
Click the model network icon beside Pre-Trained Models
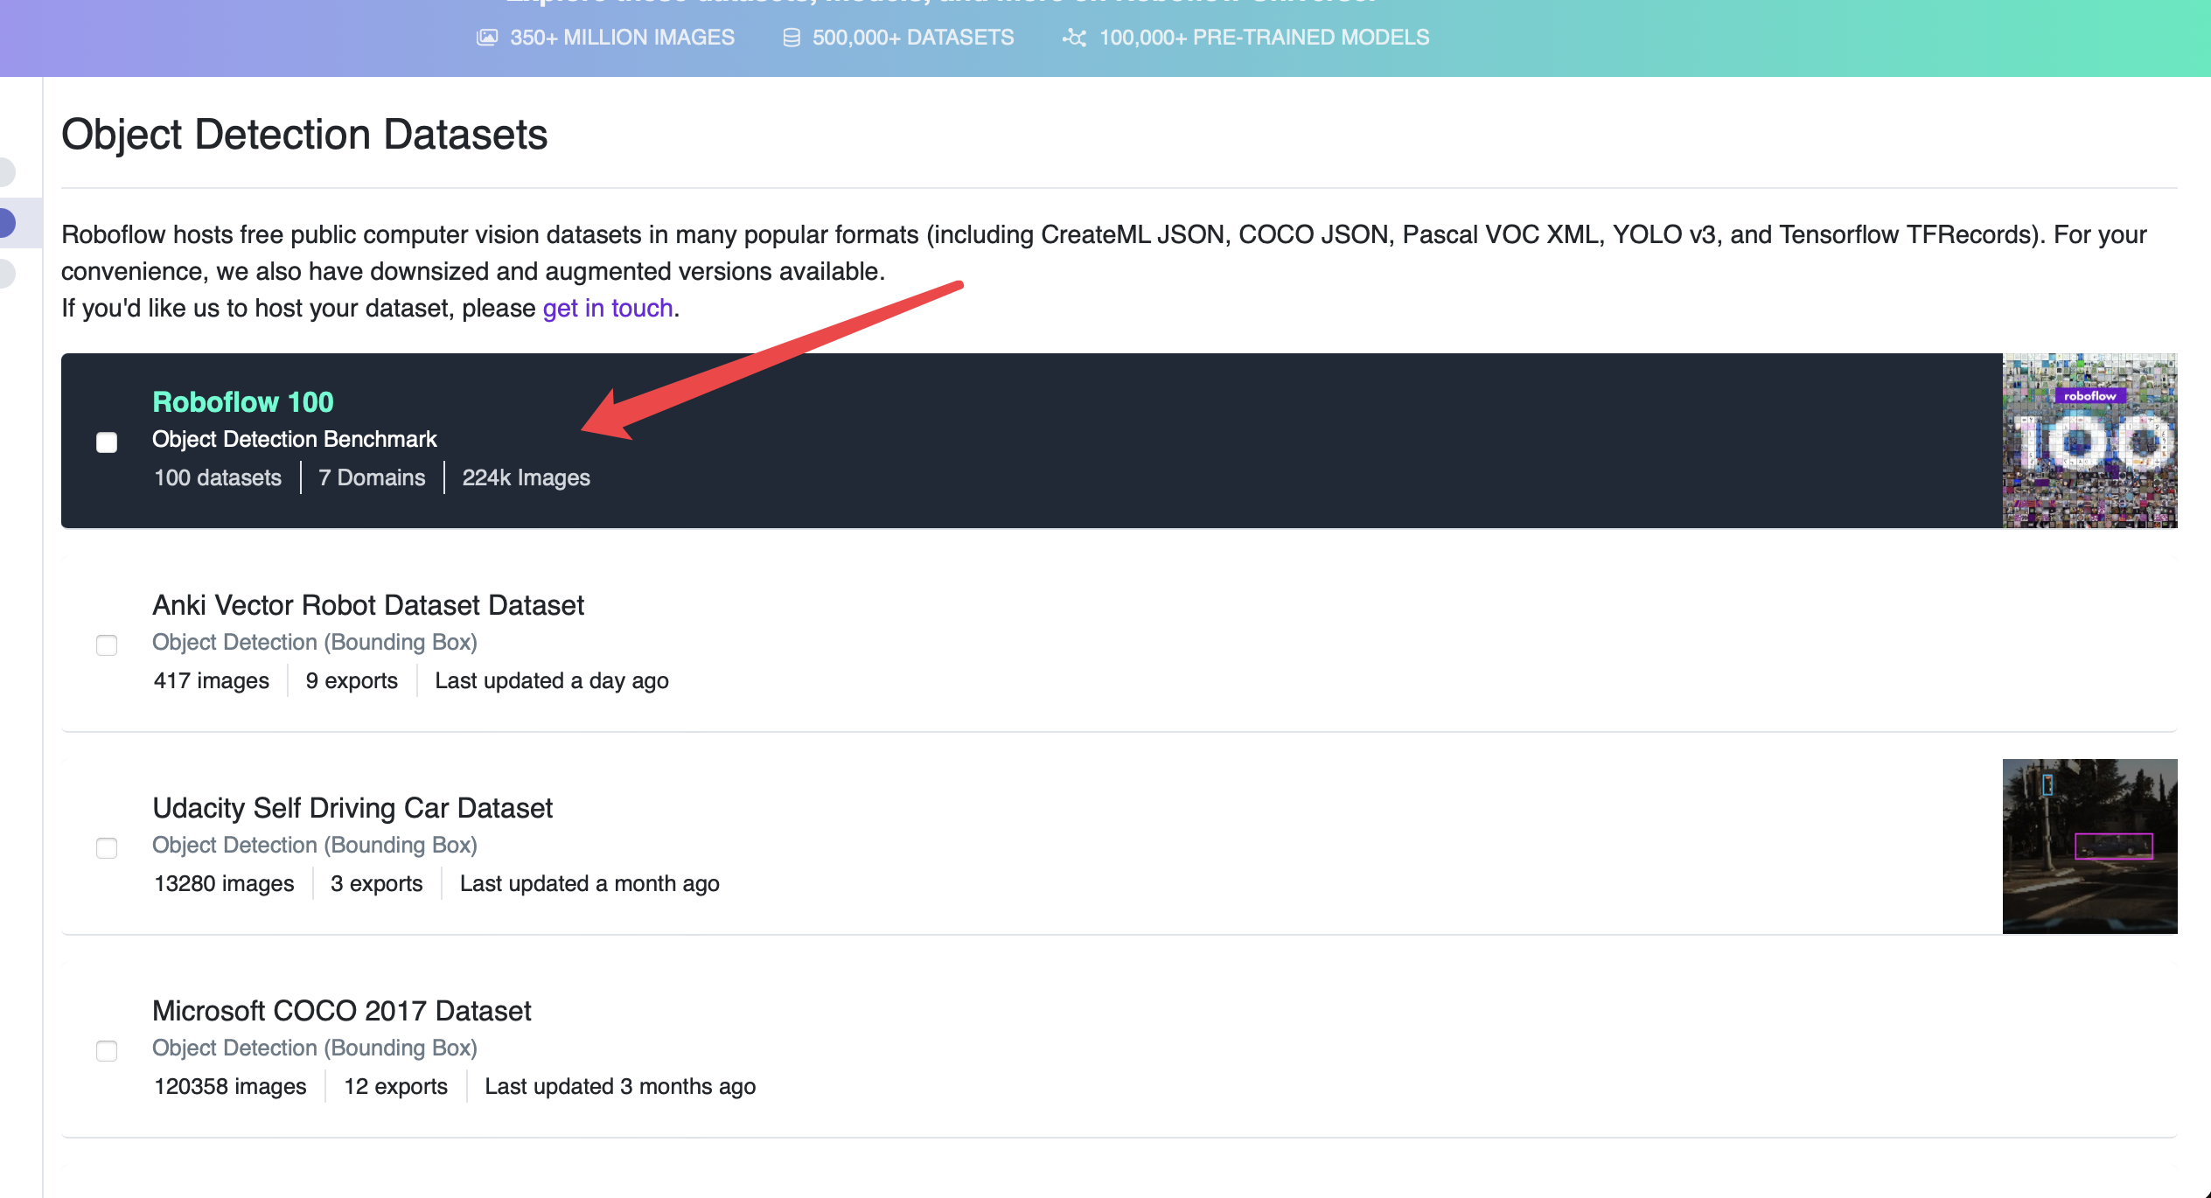click(1074, 38)
